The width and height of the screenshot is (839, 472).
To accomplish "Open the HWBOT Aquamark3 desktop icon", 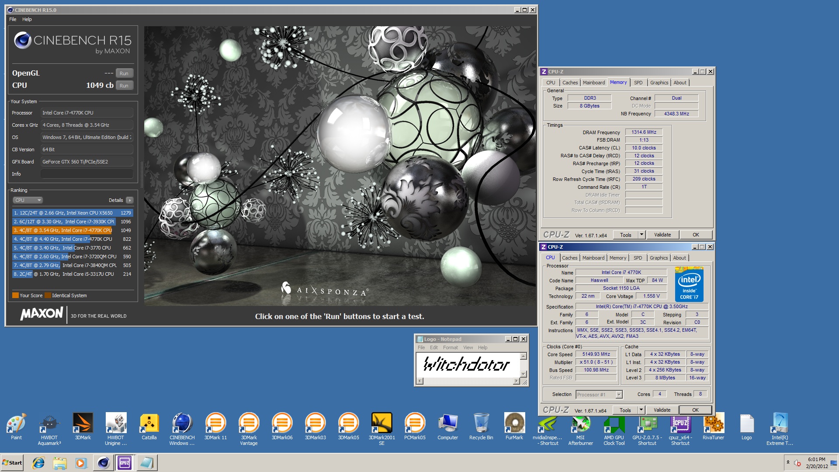I will 49,424.
